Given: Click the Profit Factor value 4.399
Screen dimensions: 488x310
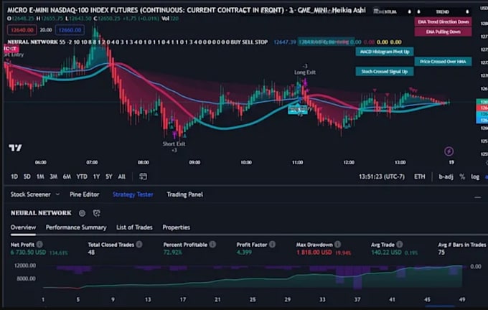Looking at the screenshot, I should [244, 252].
